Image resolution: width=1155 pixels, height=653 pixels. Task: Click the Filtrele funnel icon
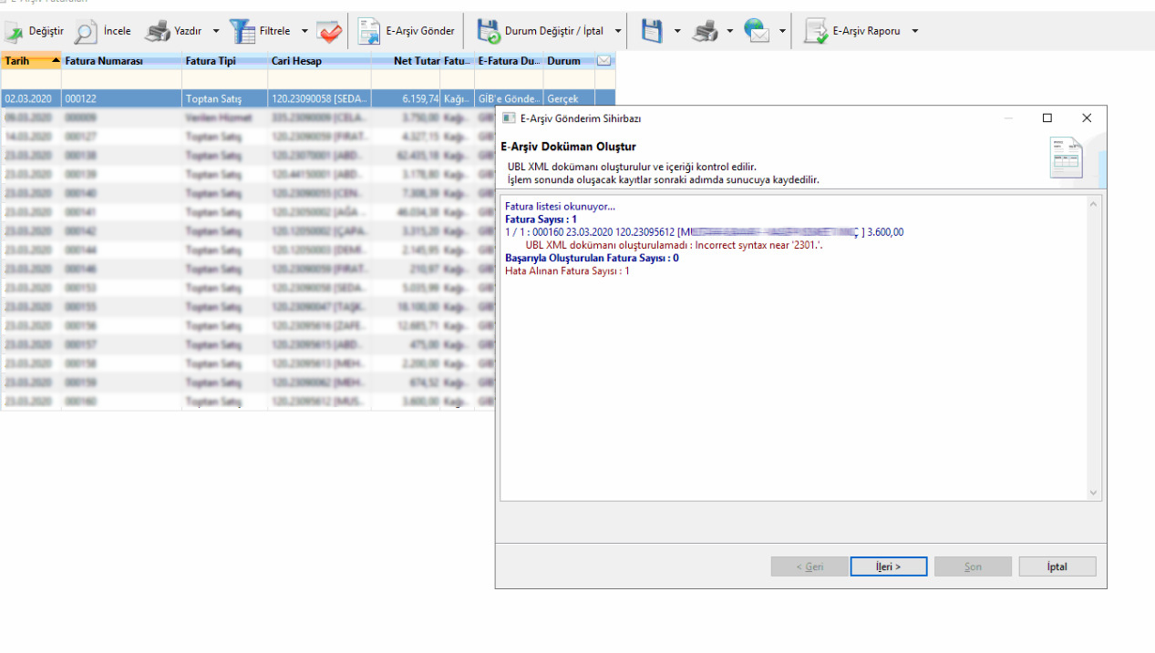coord(242,32)
